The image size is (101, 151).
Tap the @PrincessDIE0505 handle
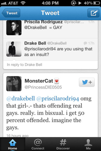pos(43,87)
